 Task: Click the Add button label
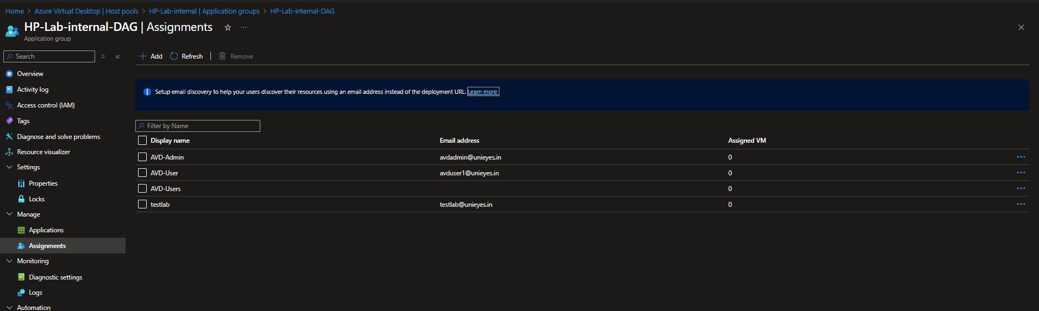(157, 56)
